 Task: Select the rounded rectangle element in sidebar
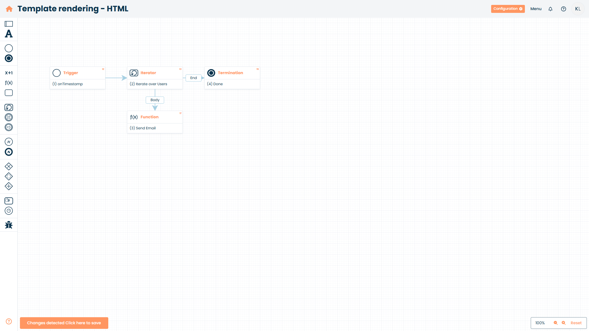point(9,93)
